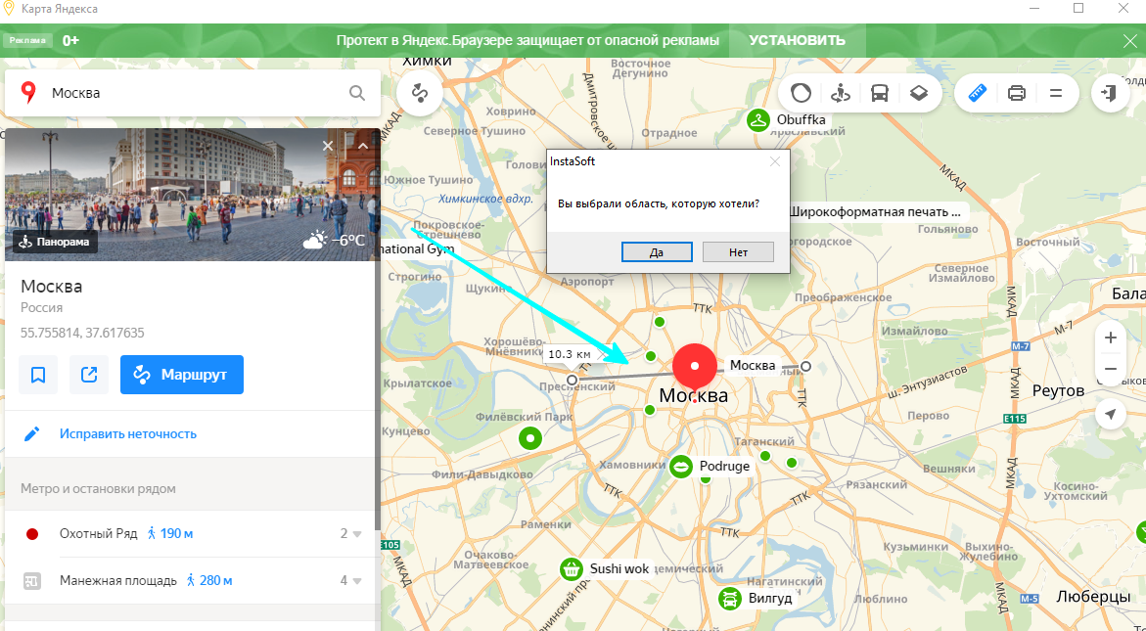Click the Люберцы city label on map
1146x631 pixels.
[1093, 597]
